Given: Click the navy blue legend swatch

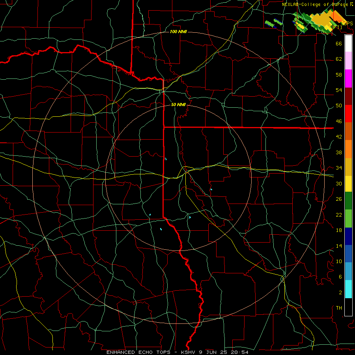Looking at the screenshot, I should 348,236.
